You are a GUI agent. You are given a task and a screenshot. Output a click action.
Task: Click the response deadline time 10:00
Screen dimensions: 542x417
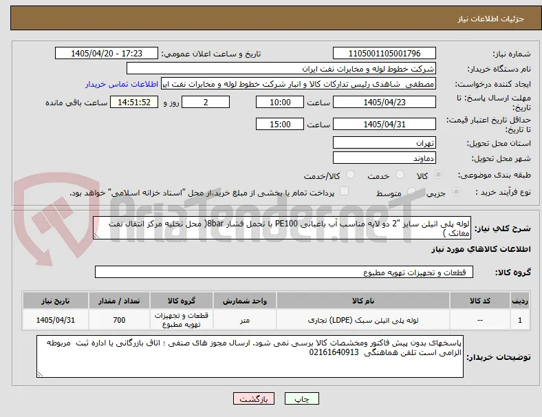coord(280,103)
